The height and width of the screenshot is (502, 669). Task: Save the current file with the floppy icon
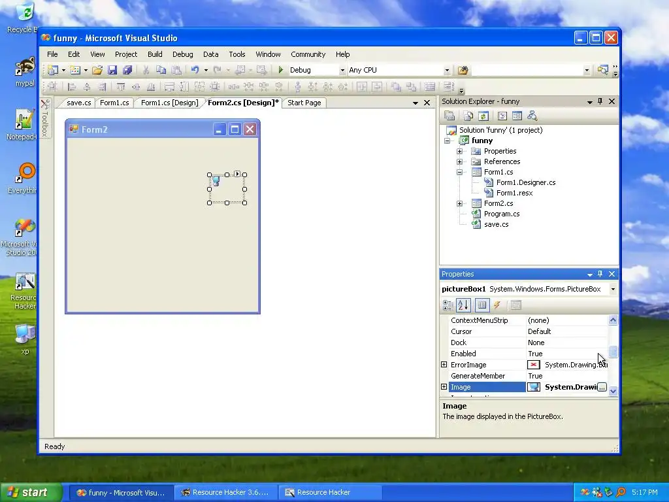click(112, 70)
